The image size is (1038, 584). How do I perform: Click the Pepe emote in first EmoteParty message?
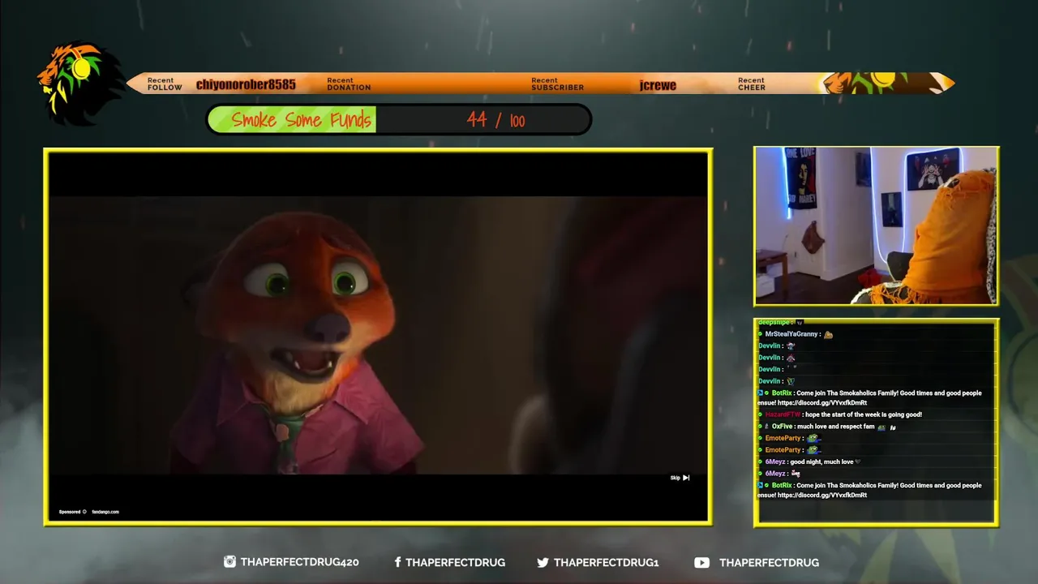point(813,438)
